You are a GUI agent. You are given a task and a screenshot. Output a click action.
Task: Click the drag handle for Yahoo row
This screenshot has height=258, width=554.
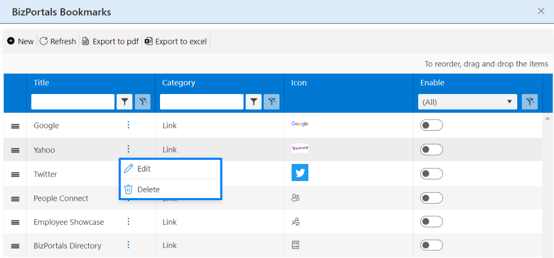[x=15, y=150]
